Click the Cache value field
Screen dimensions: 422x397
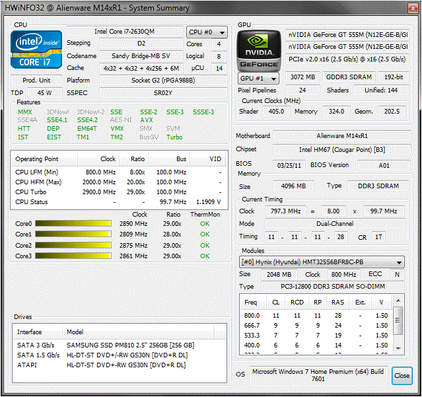tap(141, 68)
